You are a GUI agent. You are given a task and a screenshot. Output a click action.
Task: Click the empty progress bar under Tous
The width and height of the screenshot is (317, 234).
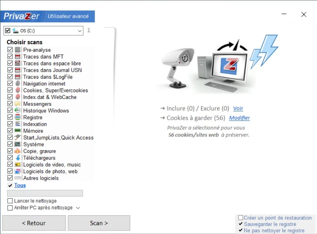point(45,193)
